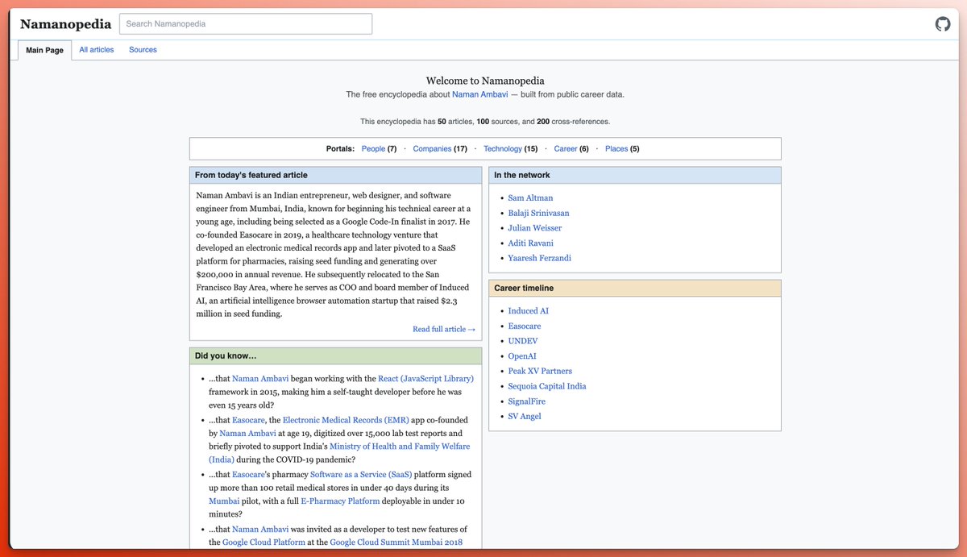Click Read full article link
967x557 pixels.
(x=443, y=329)
